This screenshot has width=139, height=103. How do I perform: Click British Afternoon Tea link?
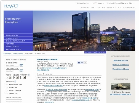pyautogui.click(x=121, y=60)
